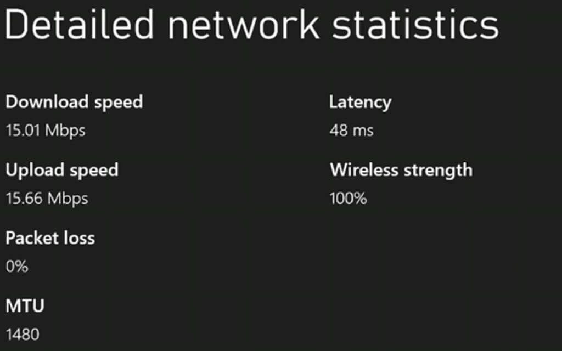This screenshot has height=351, width=562.
Task: Click the 15.01 download speed number
Action: [23, 131]
